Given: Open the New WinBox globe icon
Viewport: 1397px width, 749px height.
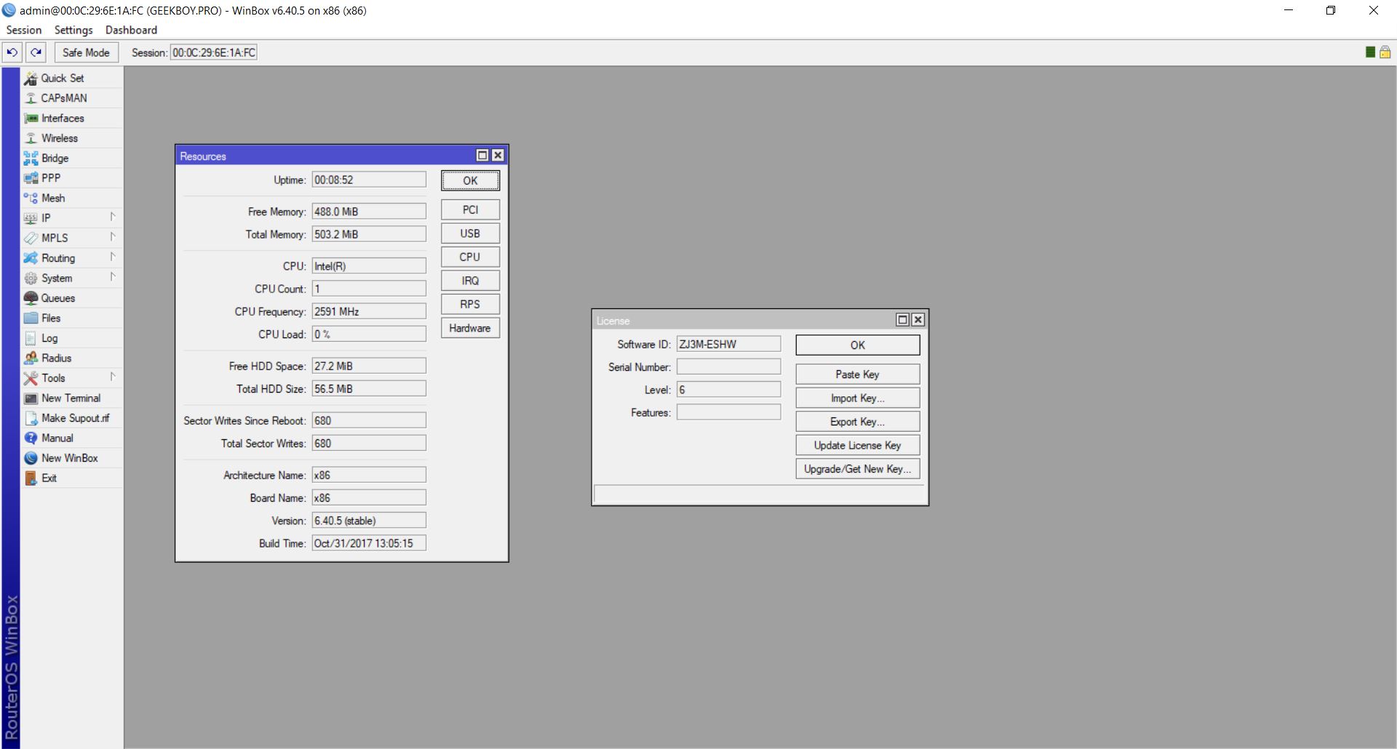Looking at the screenshot, I should click(x=31, y=458).
